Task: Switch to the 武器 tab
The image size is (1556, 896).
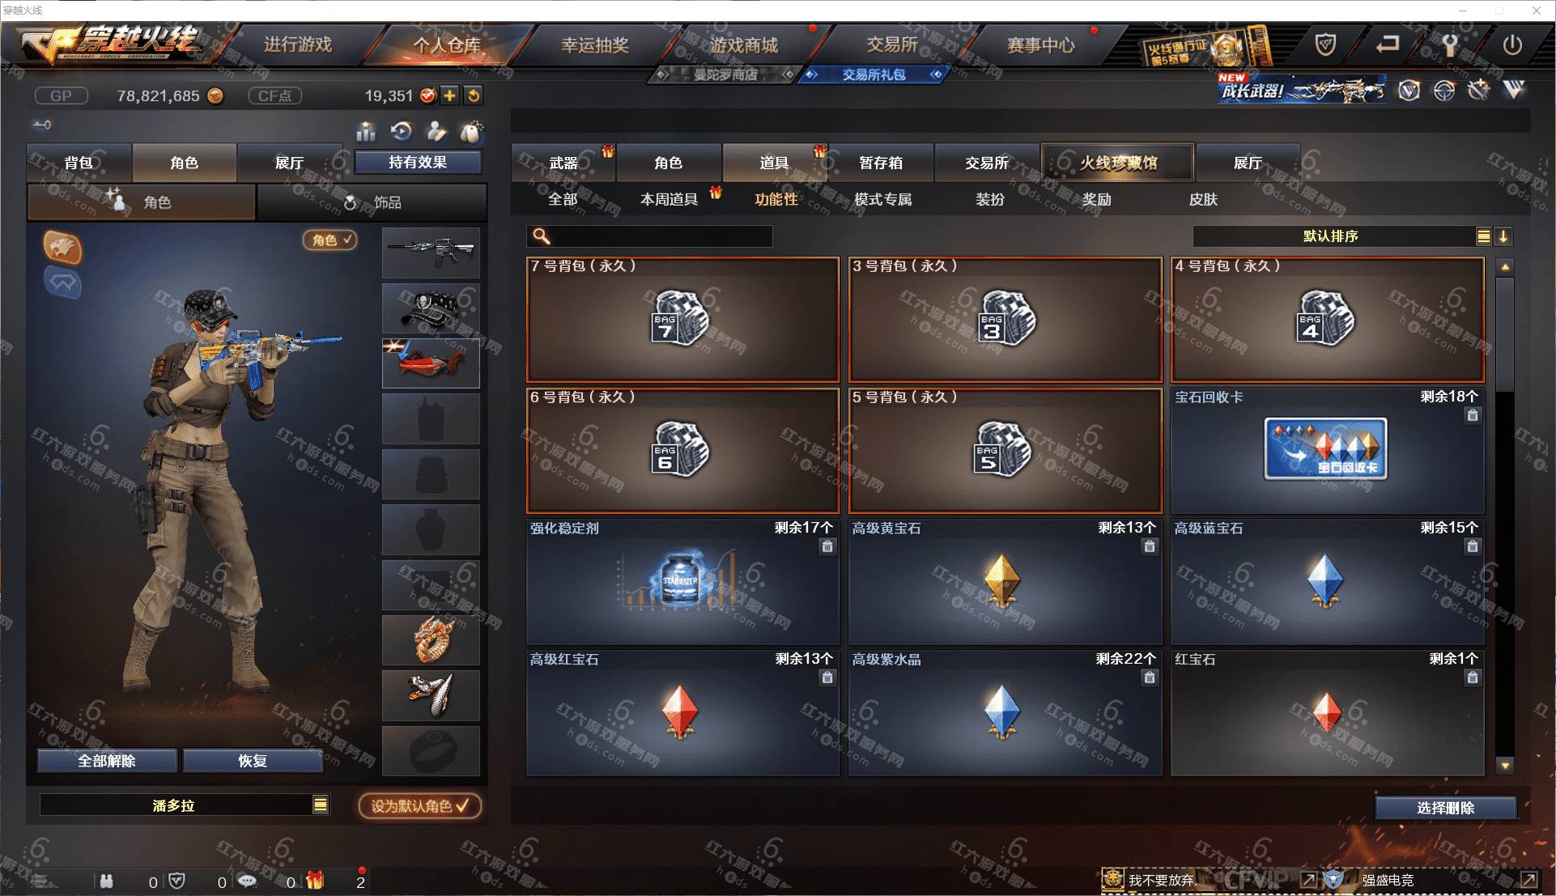Action: click(x=563, y=163)
